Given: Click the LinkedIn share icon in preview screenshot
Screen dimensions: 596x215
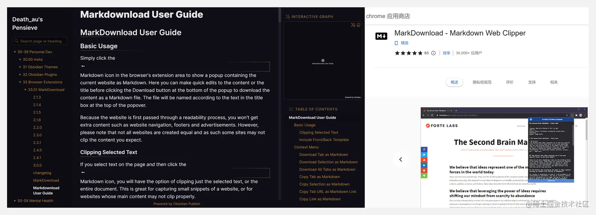Looking at the screenshot, I should (x=424, y=165).
